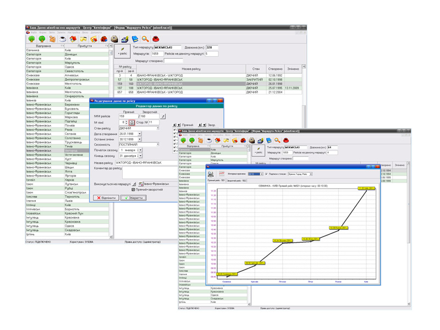Viewport: 440px width, 330px height.
Task: Click the ladybug icon in the top window toolbar
Action: pos(104,39)
